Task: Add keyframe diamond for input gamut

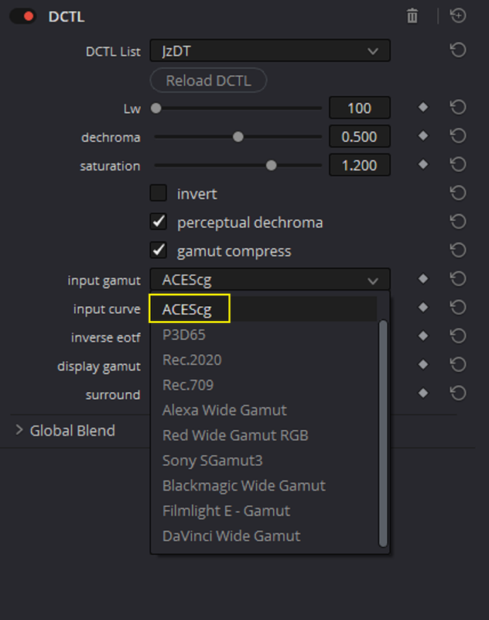Action: 423,279
